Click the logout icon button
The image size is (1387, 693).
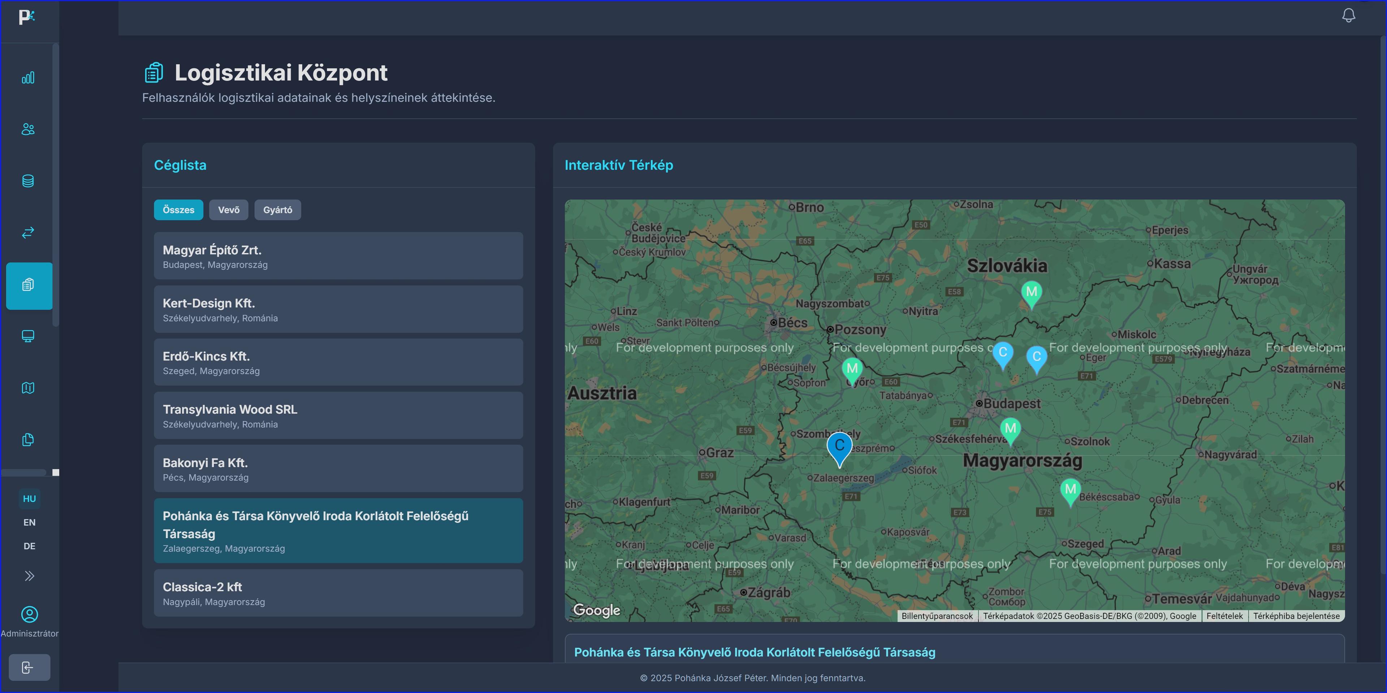pos(29,667)
